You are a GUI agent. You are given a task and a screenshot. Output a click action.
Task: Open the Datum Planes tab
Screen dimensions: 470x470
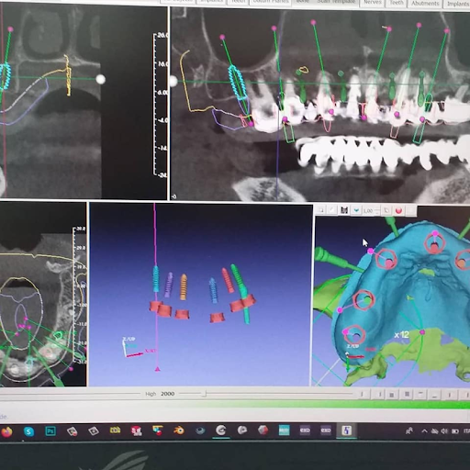(x=271, y=2)
